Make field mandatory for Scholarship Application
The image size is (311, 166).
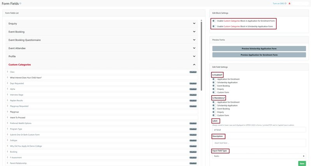(x=214, y=105)
